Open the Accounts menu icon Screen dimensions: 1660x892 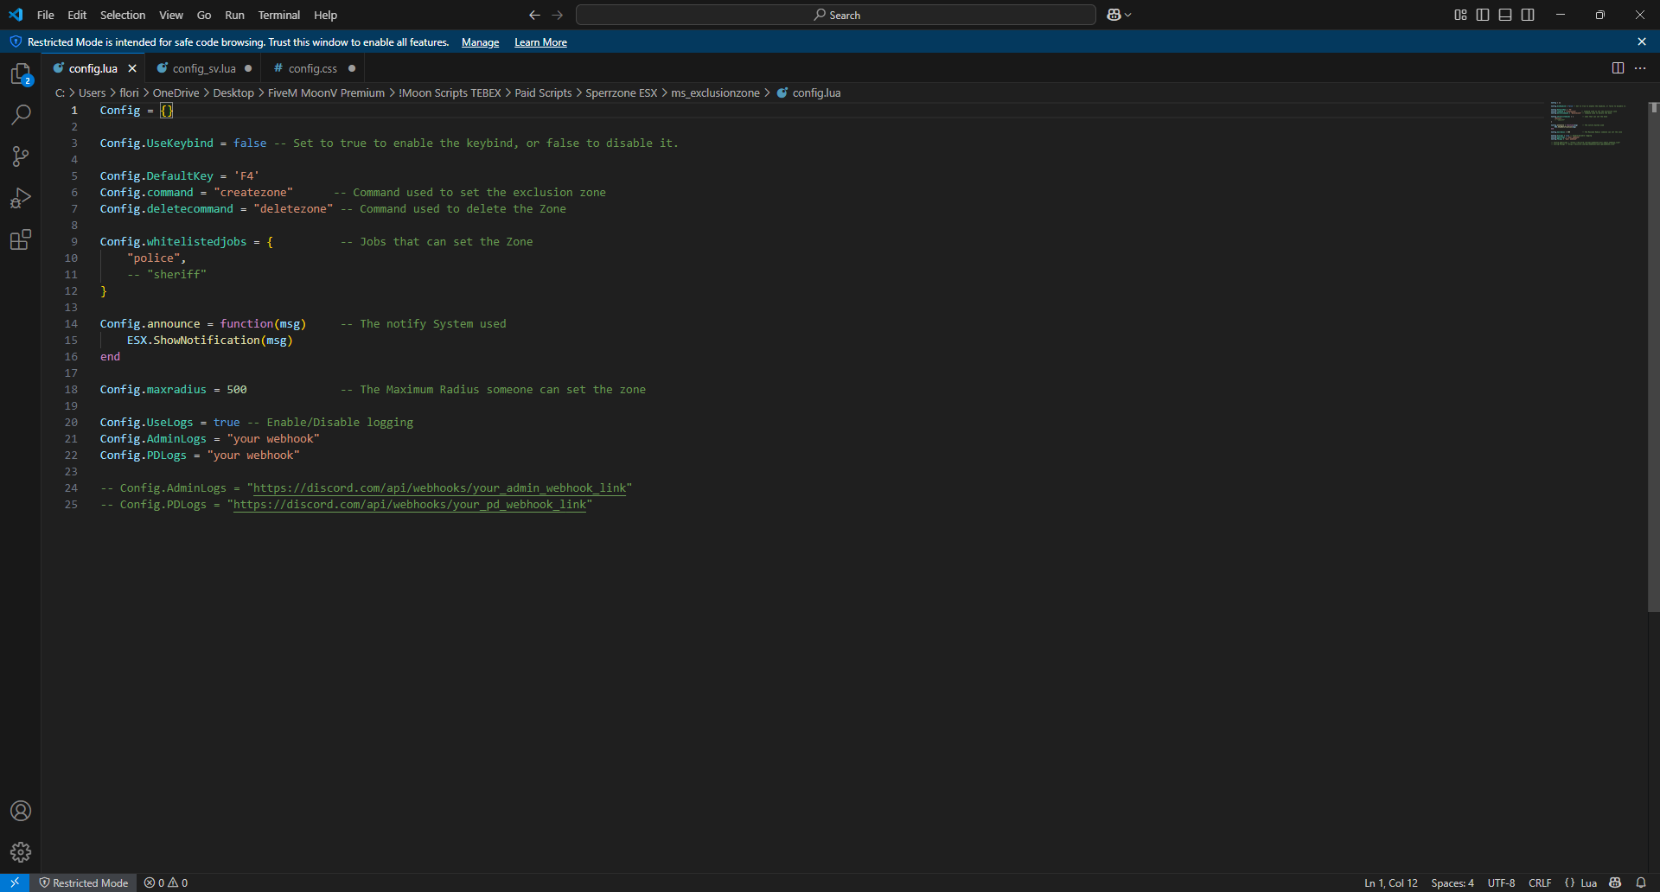click(21, 811)
